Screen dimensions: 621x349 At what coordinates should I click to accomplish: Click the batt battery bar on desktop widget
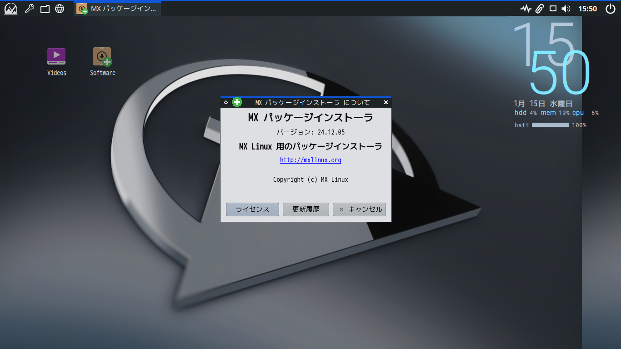(550, 125)
